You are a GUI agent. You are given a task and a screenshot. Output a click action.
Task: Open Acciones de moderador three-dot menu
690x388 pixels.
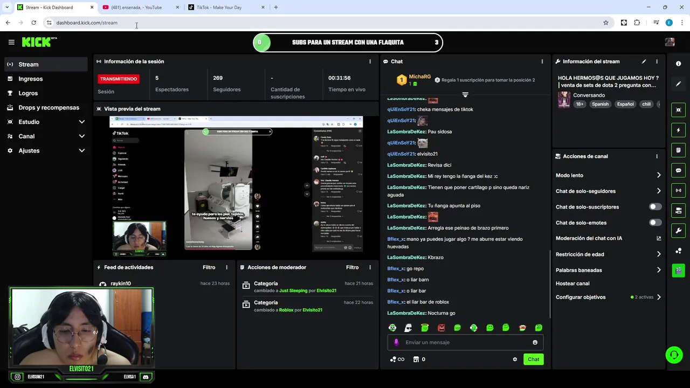(x=370, y=267)
